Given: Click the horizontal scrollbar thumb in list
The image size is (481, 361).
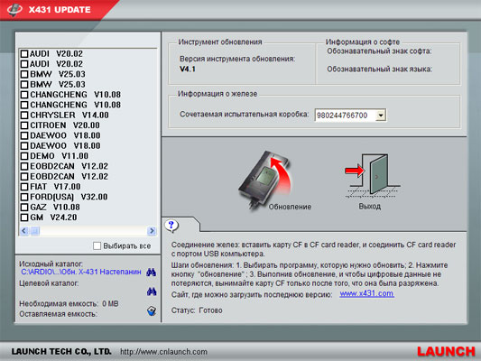Looking at the screenshot, I should 35,231.
